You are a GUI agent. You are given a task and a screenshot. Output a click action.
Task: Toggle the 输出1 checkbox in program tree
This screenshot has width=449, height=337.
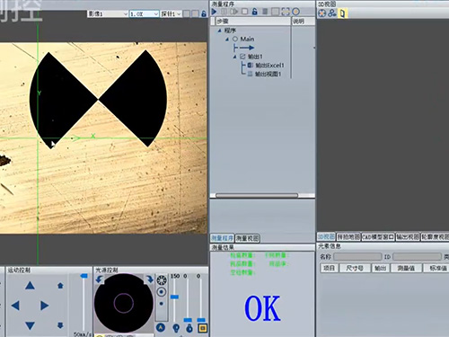(x=242, y=57)
